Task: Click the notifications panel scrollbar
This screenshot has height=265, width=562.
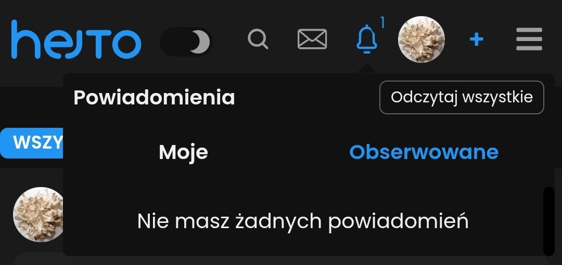Action: point(548,220)
